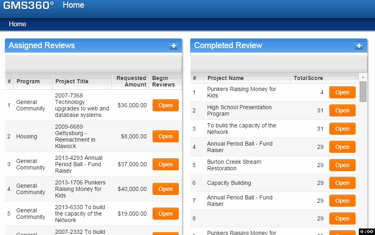Click the GMS360° logo

point(29,6)
